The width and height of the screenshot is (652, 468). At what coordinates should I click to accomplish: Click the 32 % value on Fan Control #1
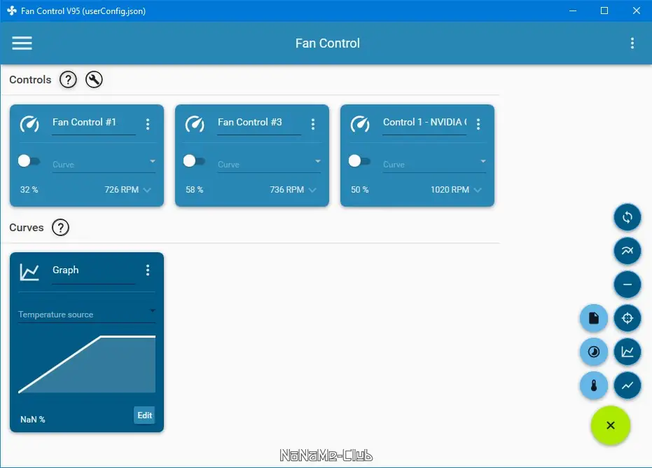pyautogui.click(x=29, y=190)
